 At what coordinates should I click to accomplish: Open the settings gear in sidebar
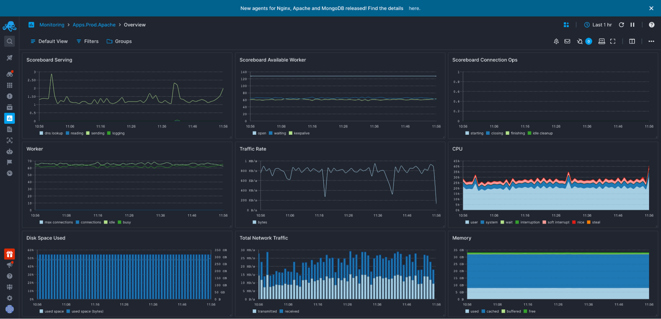[10, 298]
